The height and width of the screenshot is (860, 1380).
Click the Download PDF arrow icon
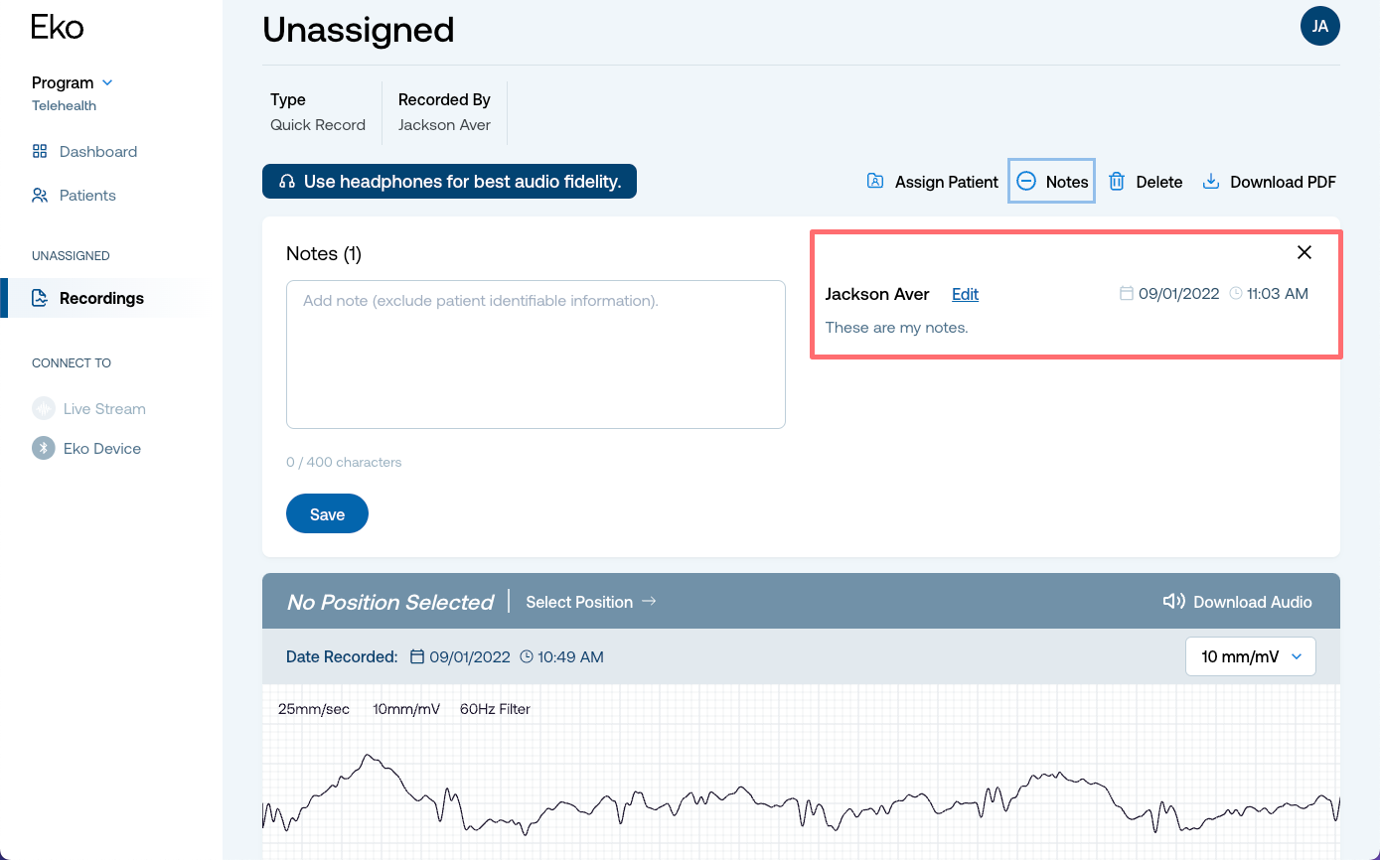[x=1211, y=182]
